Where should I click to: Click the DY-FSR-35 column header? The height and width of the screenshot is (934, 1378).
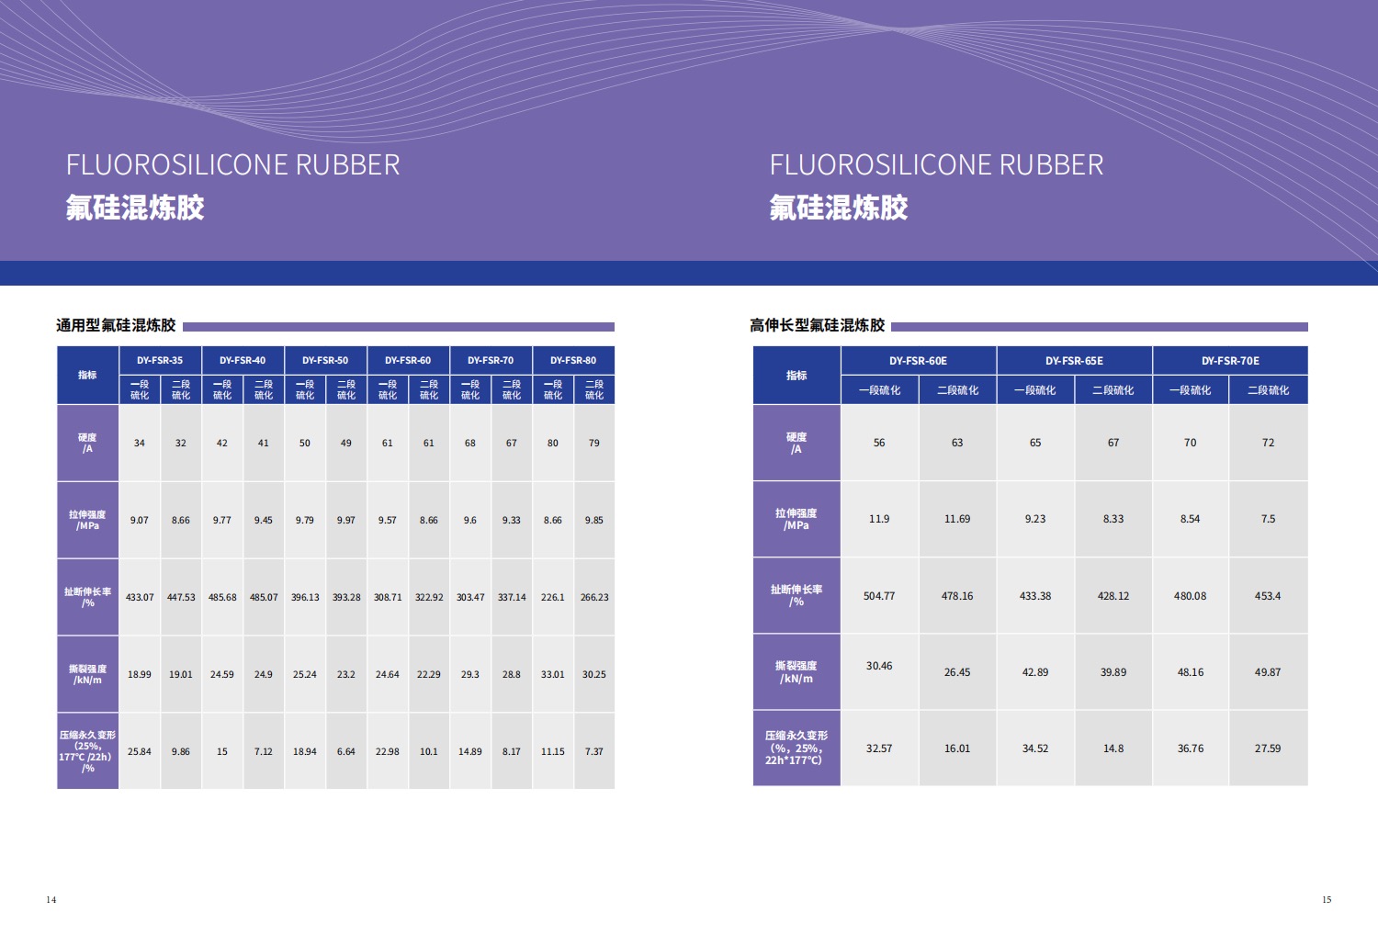tap(160, 360)
